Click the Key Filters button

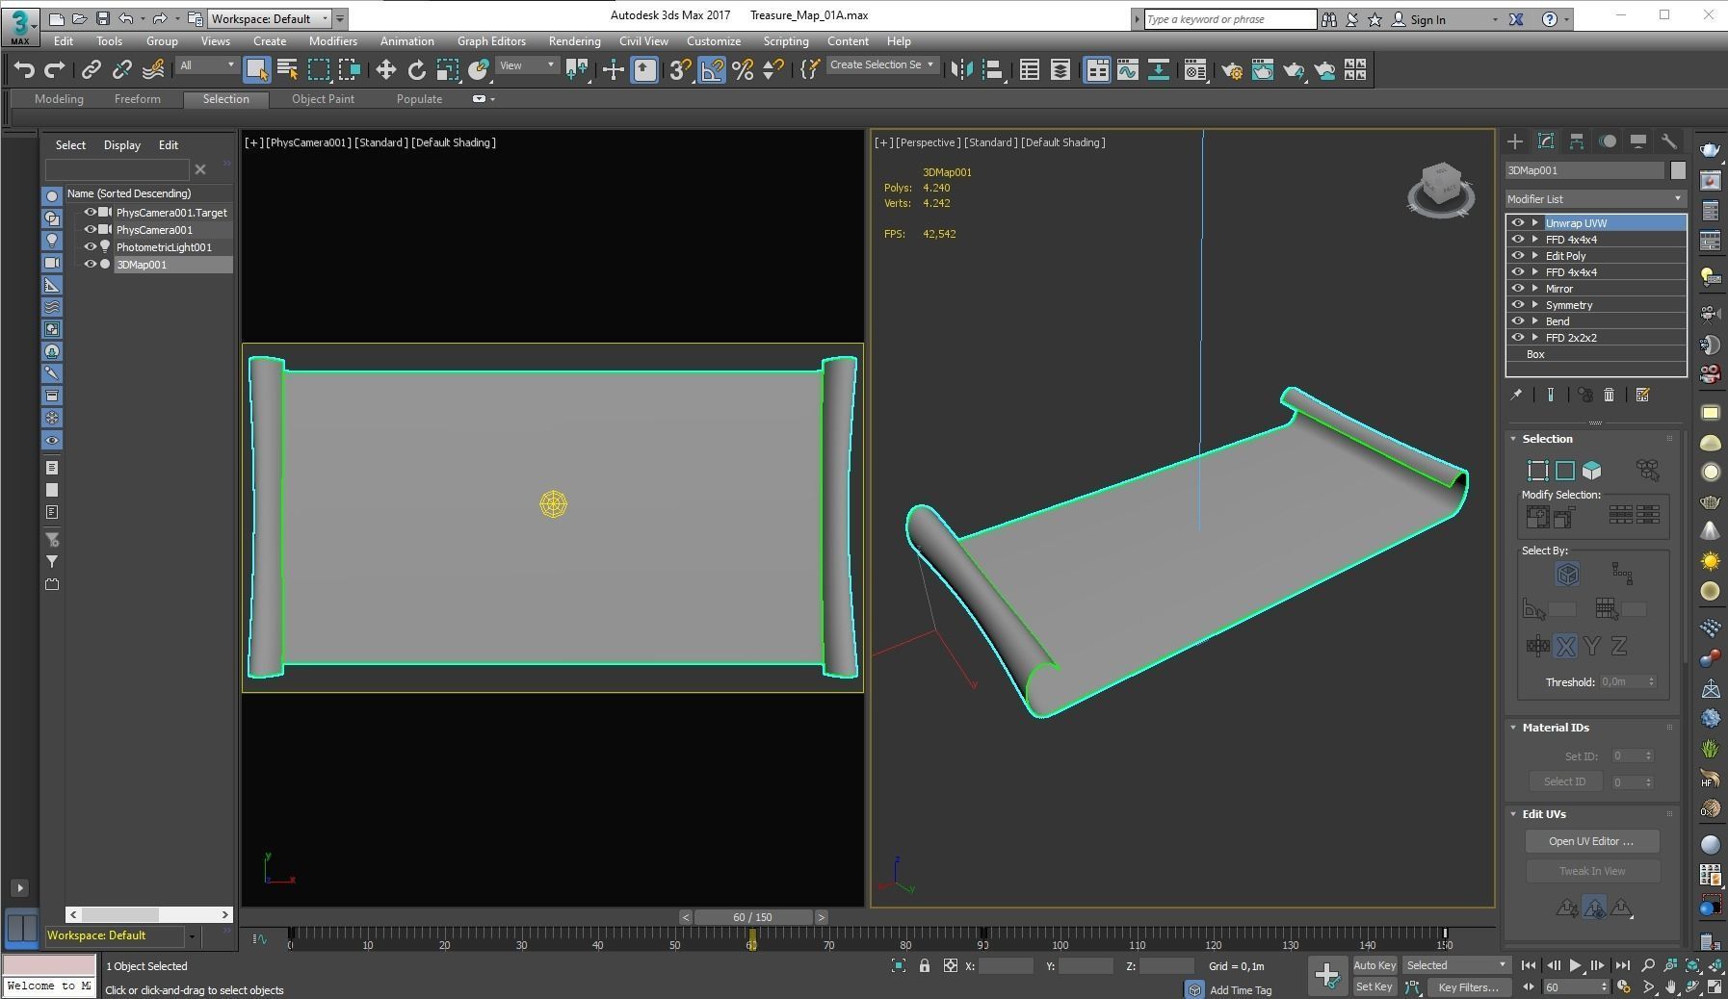point(1468,987)
